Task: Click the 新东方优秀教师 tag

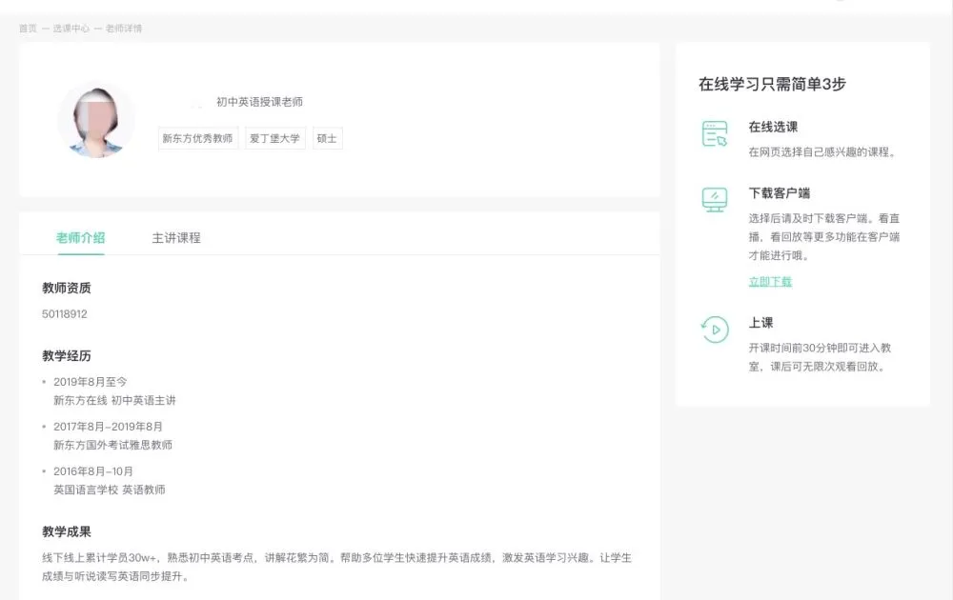Action: [197, 138]
